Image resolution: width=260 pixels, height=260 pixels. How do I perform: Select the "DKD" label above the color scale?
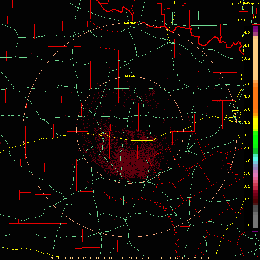pyautogui.click(x=254, y=17)
